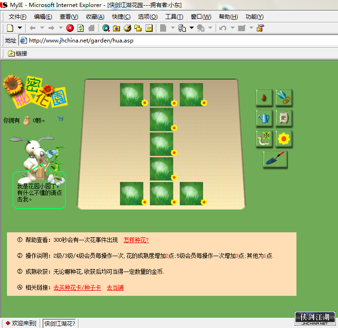Image resolution: width=338 pixels, height=328 pixels.
Task: Click the address bar URL field
Action: click(x=179, y=41)
